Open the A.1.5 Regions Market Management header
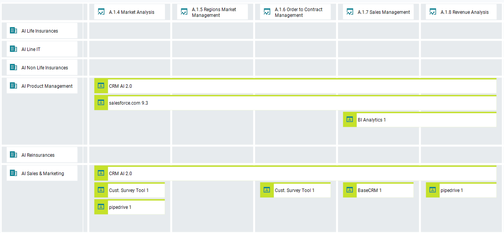 [x=213, y=12]
